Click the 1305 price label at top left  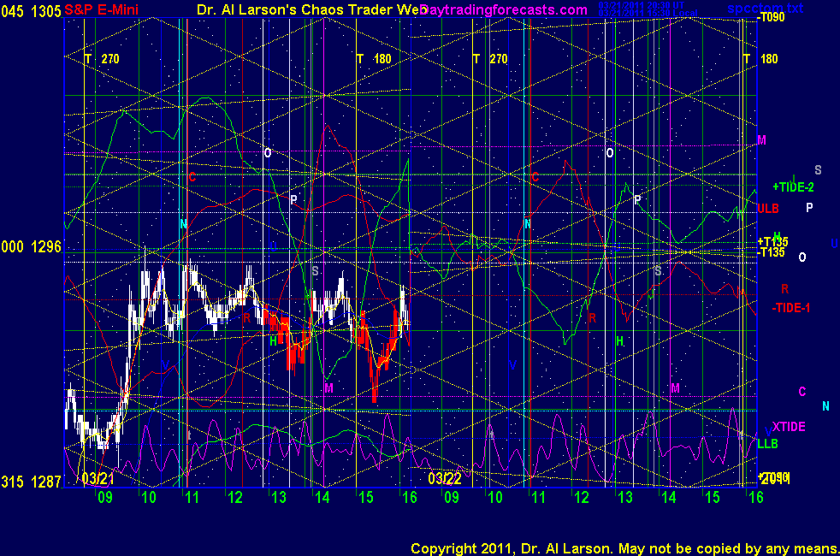click(x=46, y=9)
